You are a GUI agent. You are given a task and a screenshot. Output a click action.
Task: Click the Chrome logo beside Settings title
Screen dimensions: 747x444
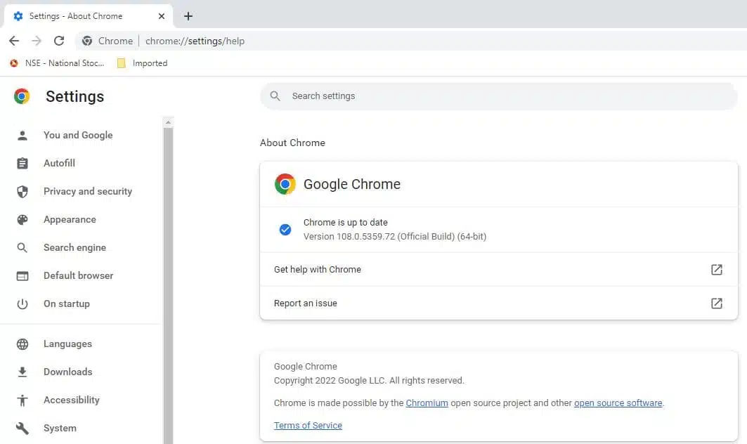point(22,96)
